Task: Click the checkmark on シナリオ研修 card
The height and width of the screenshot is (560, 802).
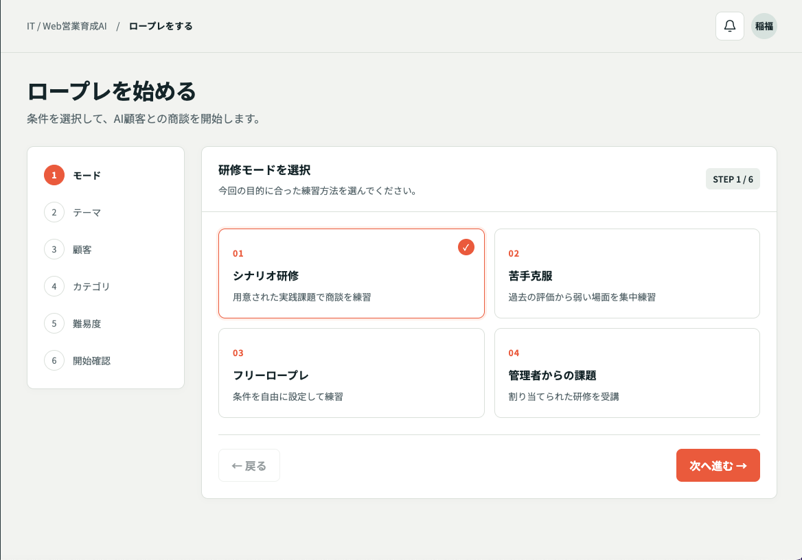Action: click(466, 247)
